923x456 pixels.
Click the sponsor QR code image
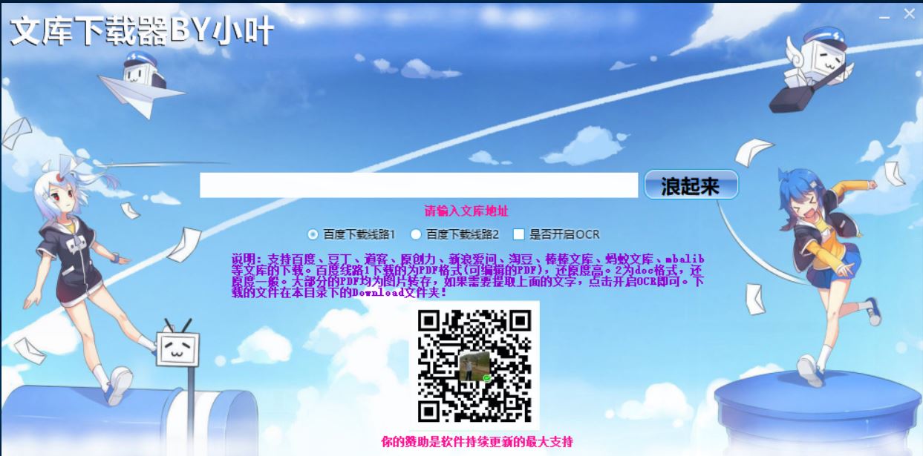point(475,365)
